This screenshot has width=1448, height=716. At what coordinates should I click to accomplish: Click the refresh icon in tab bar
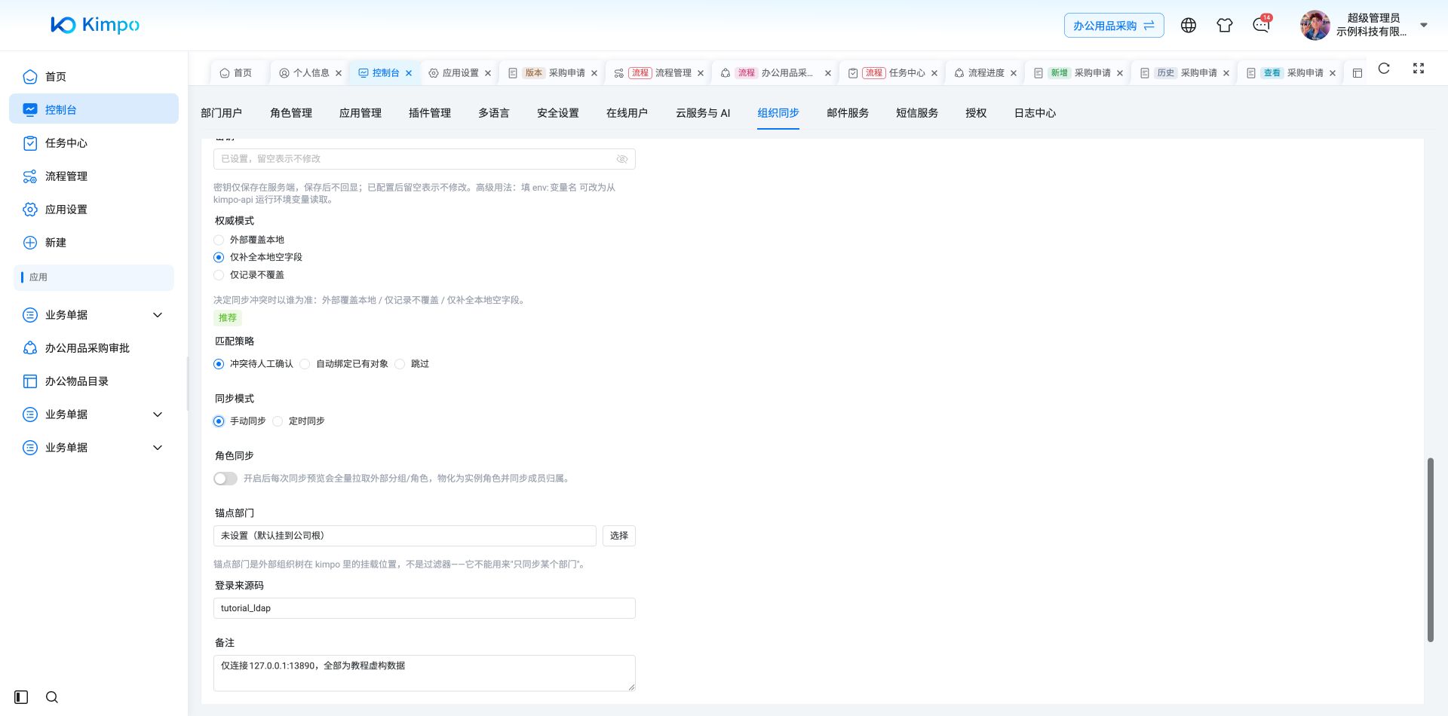(x=1384, y=69)
